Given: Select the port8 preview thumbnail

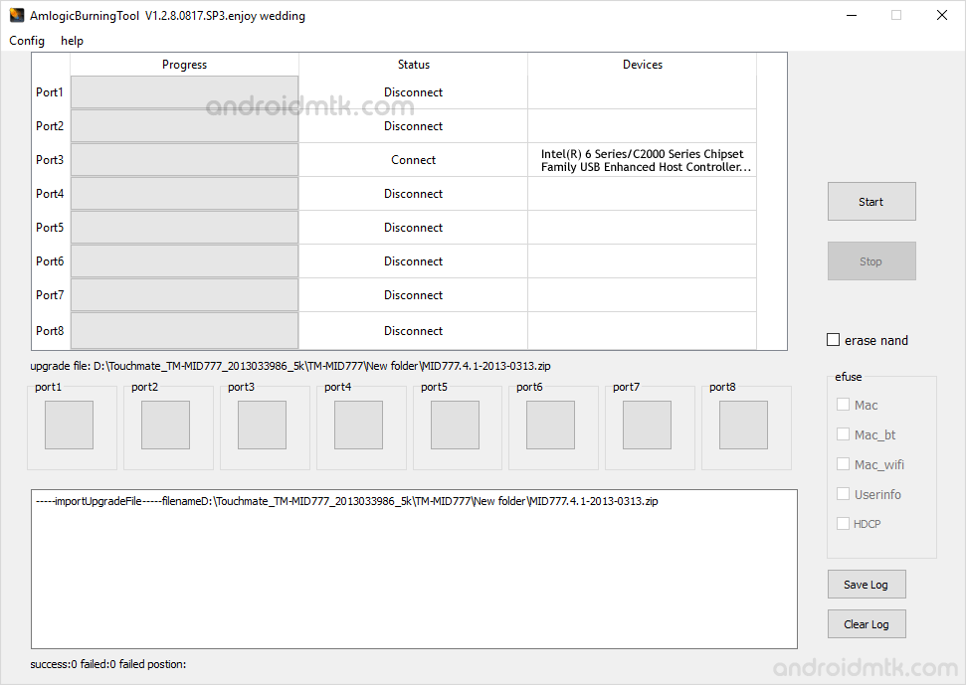Looking at the screenshot, I should (x=743, y=425).
